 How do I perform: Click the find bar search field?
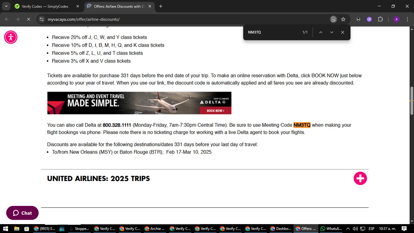click(272, 32)
